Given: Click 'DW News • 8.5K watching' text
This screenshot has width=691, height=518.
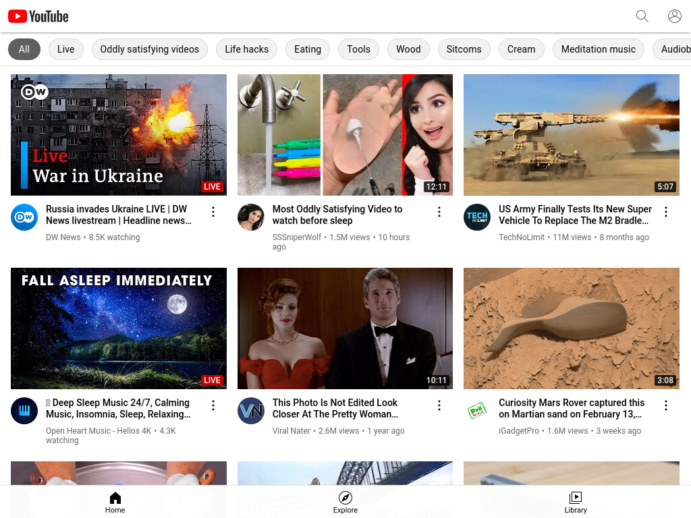Looking at the screenshot, I should (x=92, y=237).
